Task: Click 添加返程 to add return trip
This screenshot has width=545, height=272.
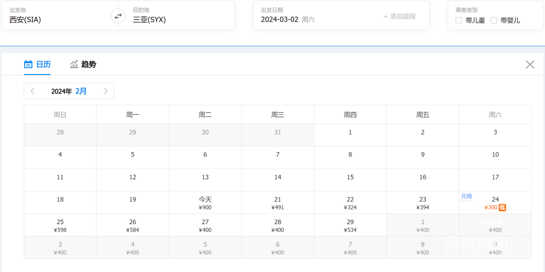Action: [400, 16]
